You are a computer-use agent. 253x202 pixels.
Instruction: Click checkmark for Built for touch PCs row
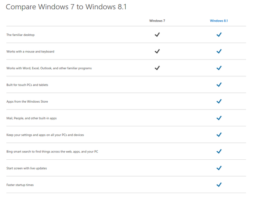219,85
